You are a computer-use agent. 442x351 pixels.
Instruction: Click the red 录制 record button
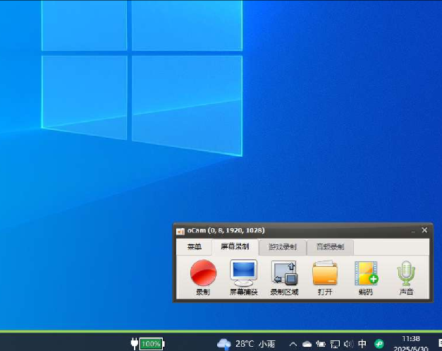point(202,273)
